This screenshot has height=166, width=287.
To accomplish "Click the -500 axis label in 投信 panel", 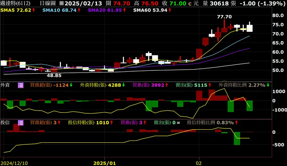I will coord(278,145).
